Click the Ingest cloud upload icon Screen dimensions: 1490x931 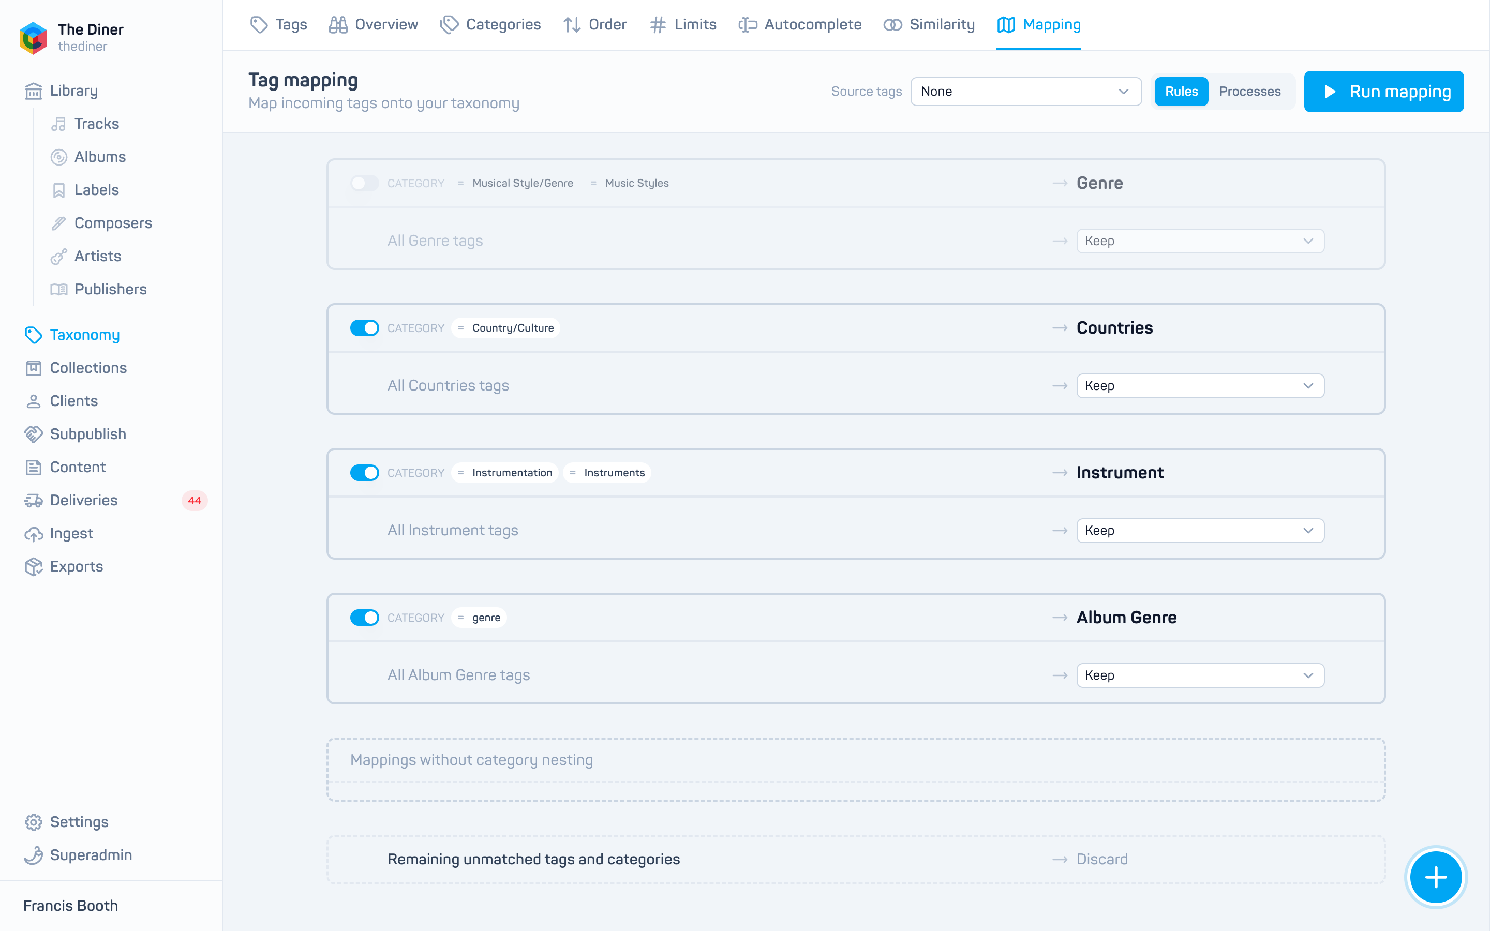[33, 533]
